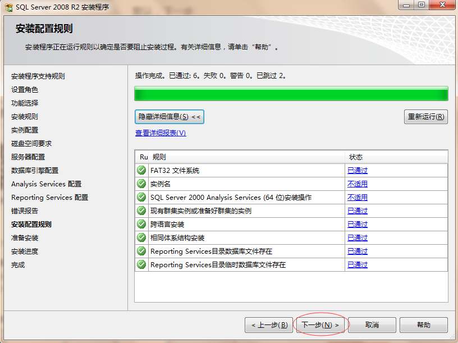Click the SQL Server installer title bar icon
This screenshot has width=458, height=343.
(x=9, y=7)
